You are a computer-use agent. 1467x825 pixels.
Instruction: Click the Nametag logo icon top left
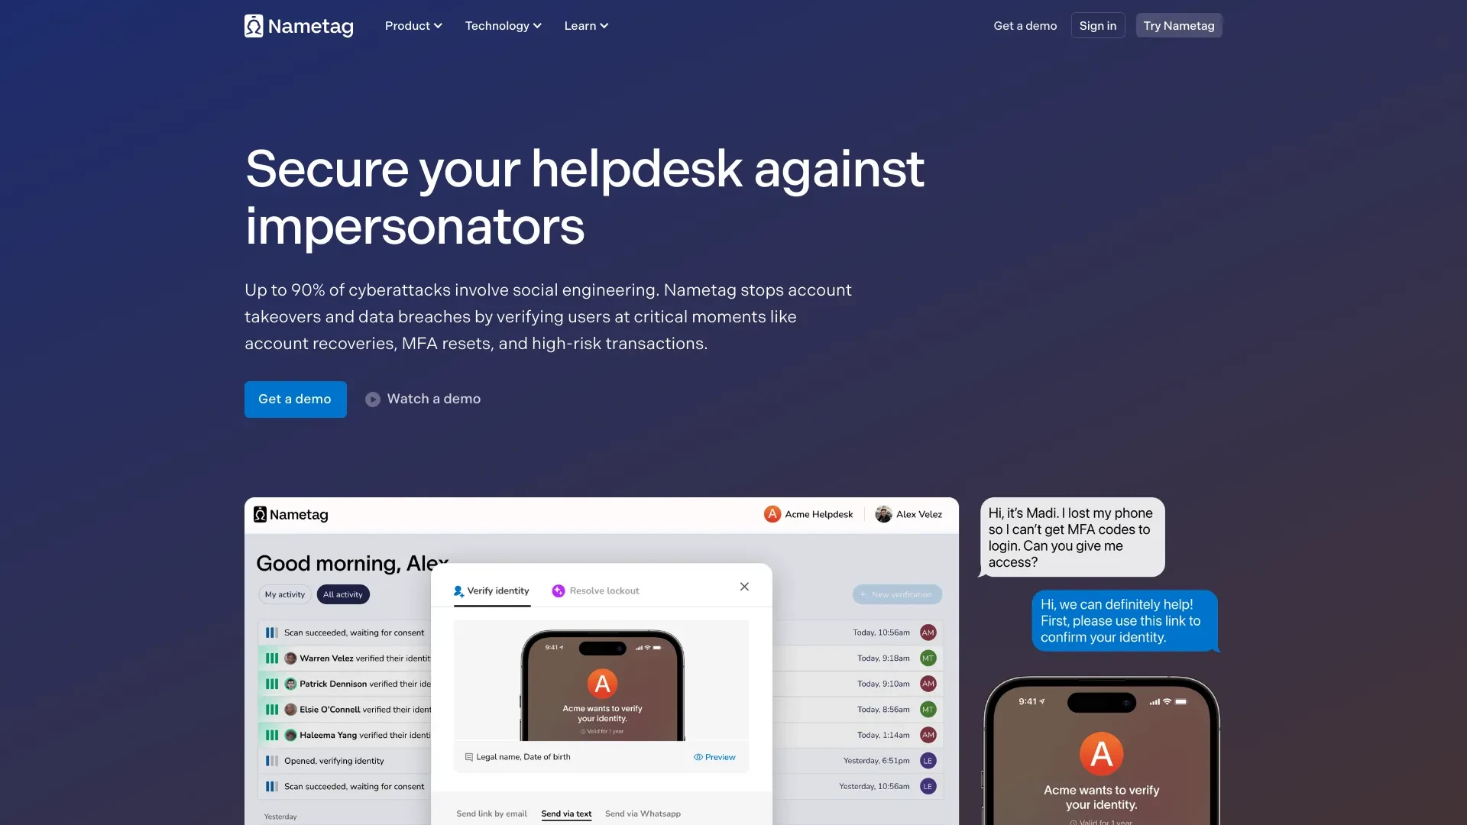254,25
